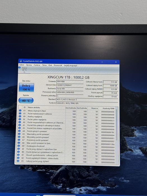Select the Počet realokovaných sektorov attribute name
This screenshot has width=147, height=196.
40,114
